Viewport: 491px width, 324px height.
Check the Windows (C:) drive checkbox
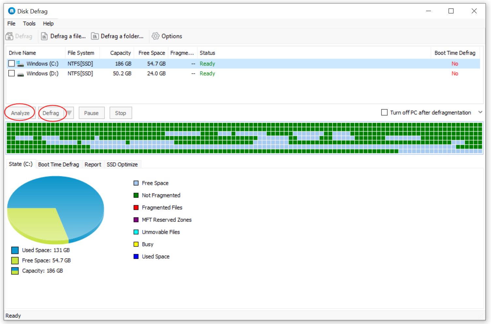tap(11, 63)
